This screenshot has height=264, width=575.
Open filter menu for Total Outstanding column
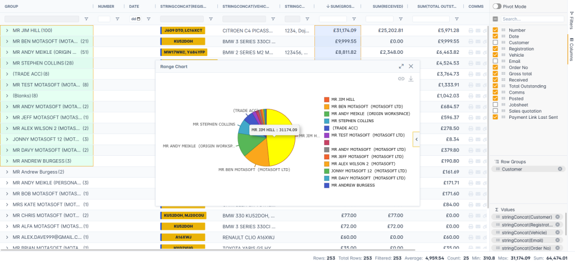click(x=457, y=19)
